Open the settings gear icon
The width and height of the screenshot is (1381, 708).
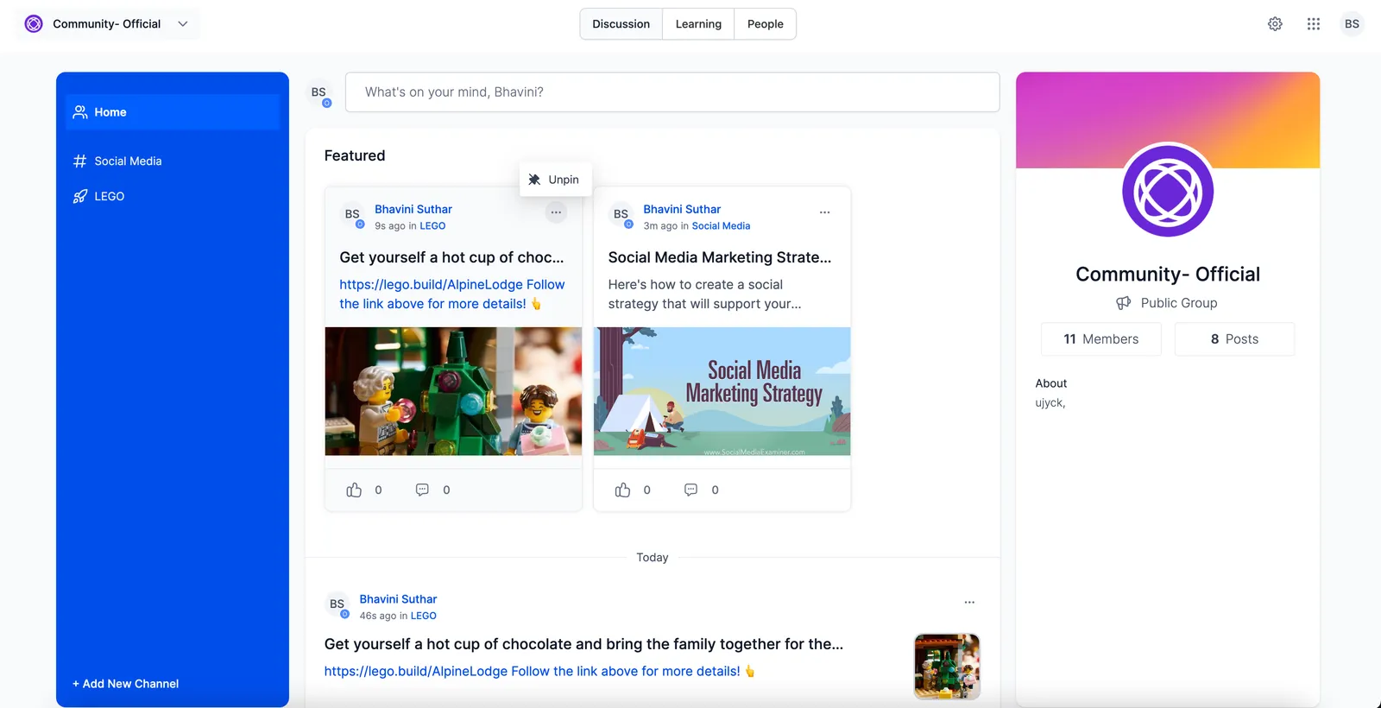click(x=1275, y=24)
